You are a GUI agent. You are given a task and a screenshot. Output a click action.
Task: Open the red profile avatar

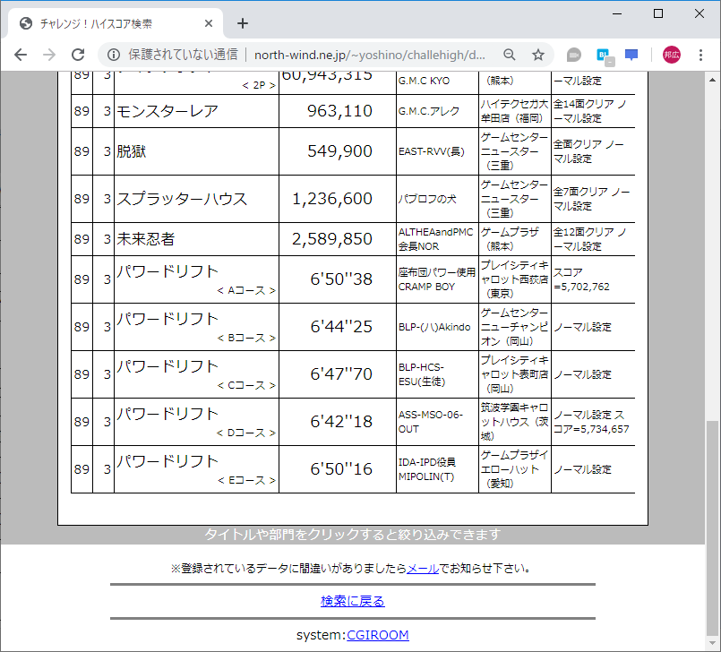tap(672, 55)
